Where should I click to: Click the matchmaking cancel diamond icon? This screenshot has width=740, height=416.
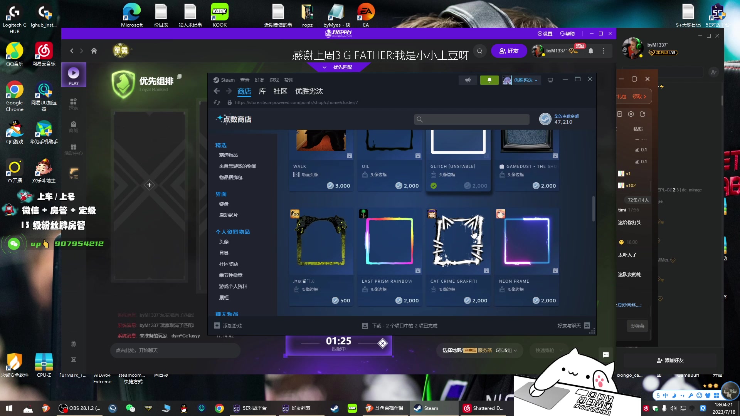click(x=383, y=343)
